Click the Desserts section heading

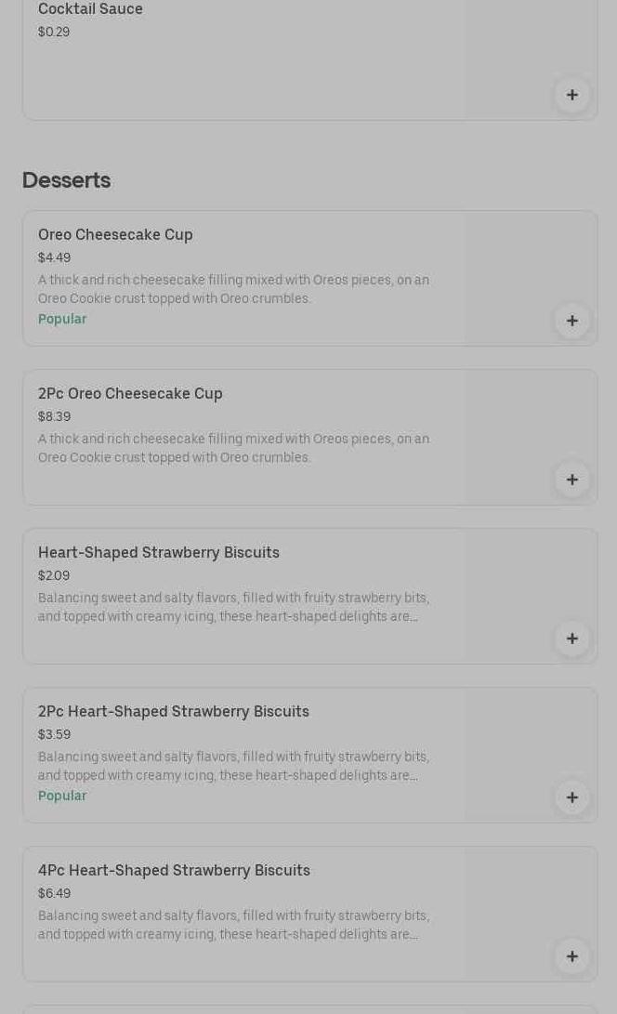(66, 180)
